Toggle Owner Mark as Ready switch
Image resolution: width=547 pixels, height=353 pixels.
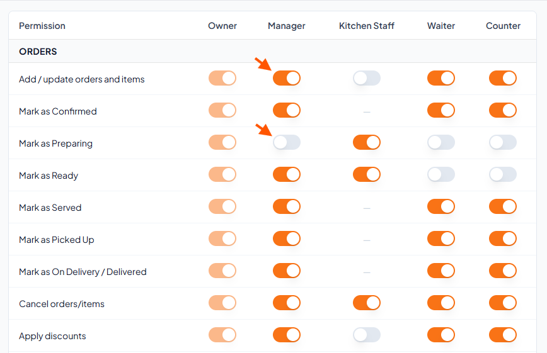[222, 174]
